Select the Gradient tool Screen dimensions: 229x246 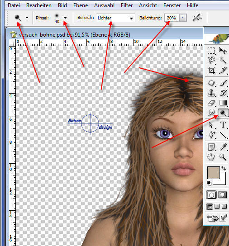tap(223, 103)
